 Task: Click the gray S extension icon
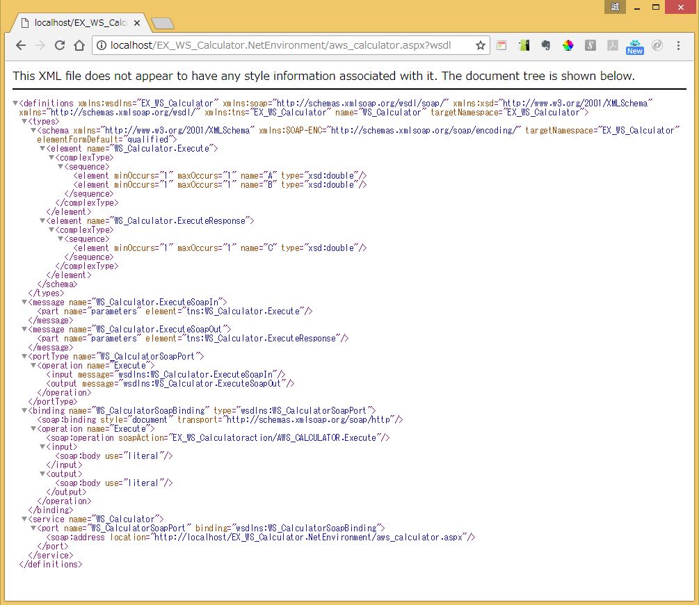[x=590, y=45]
